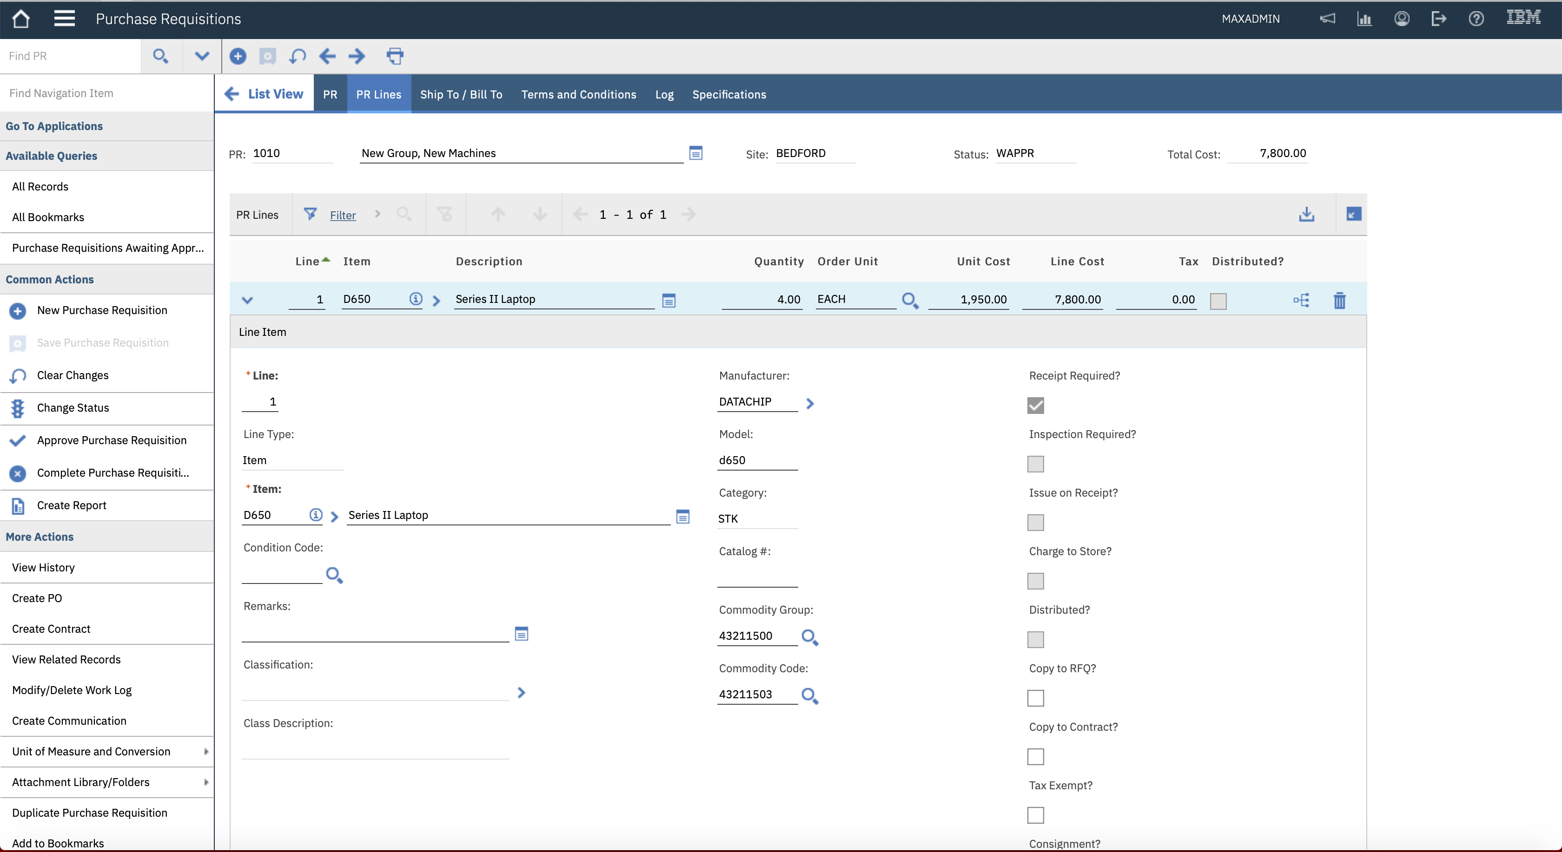The width and height of the screenshot is (1562, 852).
Task: Click the Filter link in PR Lines
Action: coord(343,215)
